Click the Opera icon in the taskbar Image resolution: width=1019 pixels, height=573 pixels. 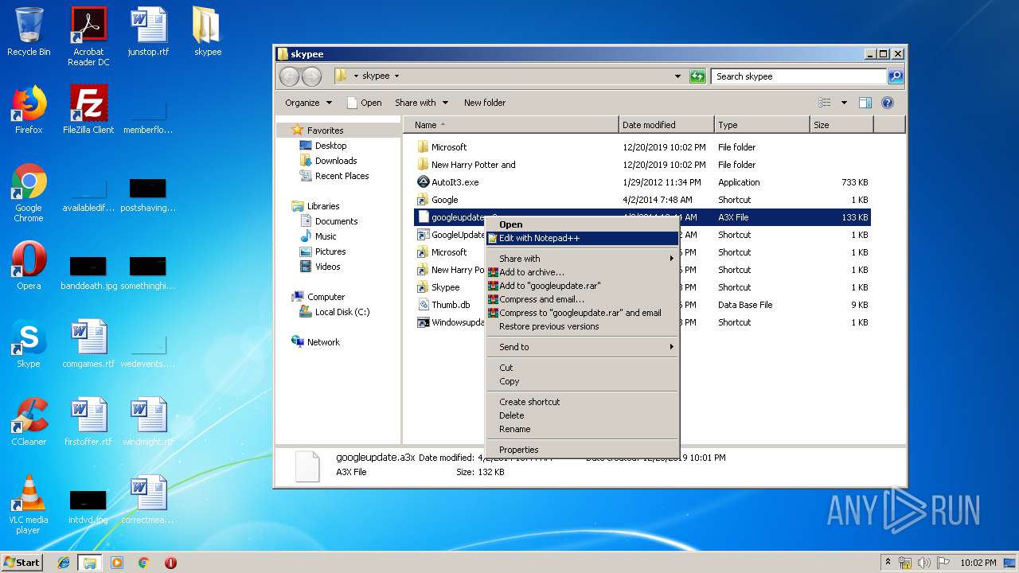pyautogui.click(x=170, y=563)
